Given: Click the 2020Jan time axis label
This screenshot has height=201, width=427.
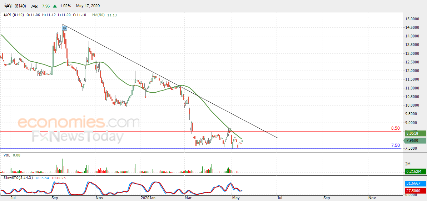Looking at the screenshot, I should [148, 198].
